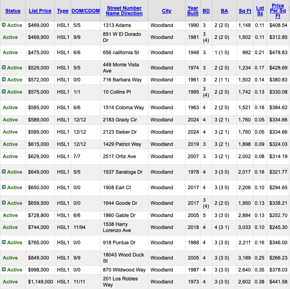
Task: Click the 11/94 DOM/CDOM value
Action: pos(80,227)
